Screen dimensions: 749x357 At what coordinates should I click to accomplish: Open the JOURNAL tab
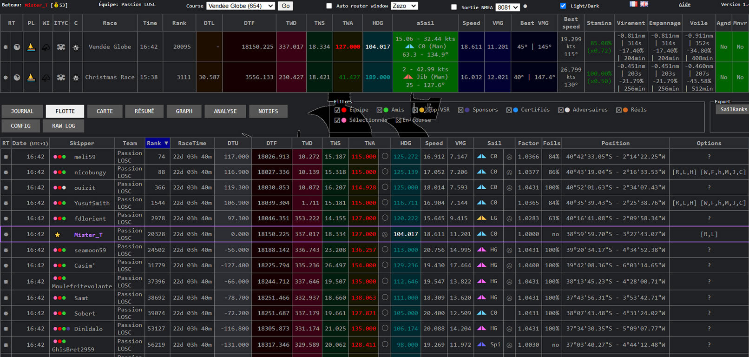(22, 112)
